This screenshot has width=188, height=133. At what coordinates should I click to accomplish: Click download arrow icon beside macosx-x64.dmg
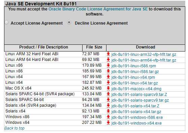click(108, 89)
